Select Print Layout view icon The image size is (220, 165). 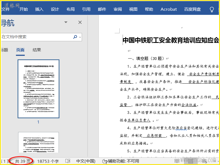(191, 161)
